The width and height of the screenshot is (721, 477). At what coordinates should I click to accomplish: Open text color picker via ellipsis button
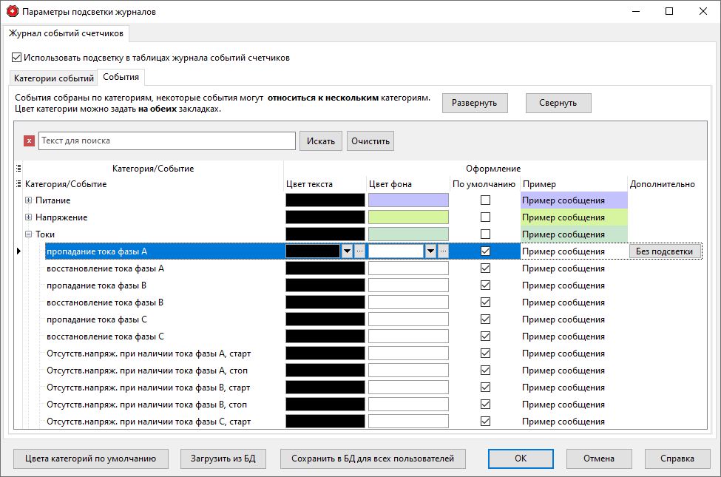359,251
